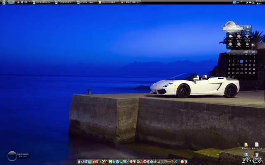The height and width of the screenshot is (165, 265).
Task: Click the system clock in the taskbar
Action: point(259,2)
